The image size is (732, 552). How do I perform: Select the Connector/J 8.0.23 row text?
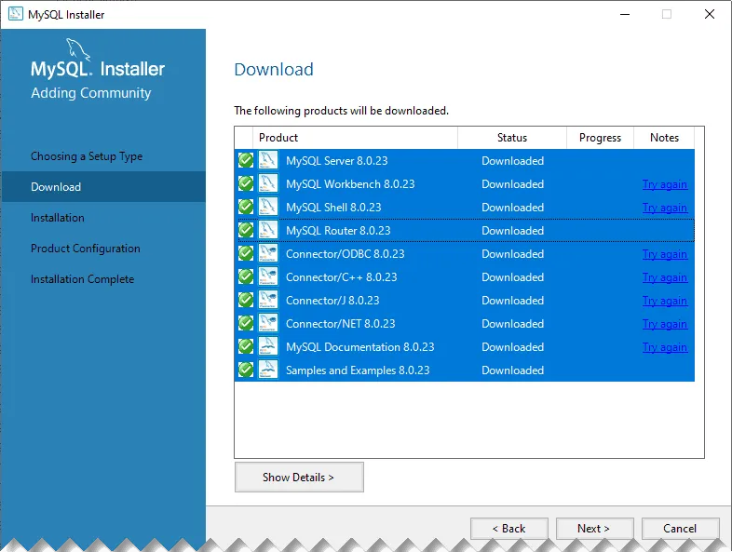click(x=332, y=301)
